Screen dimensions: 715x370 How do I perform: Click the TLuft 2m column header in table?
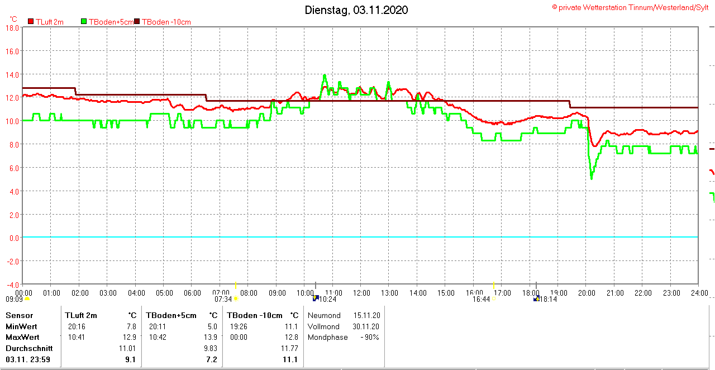[81, 315]
